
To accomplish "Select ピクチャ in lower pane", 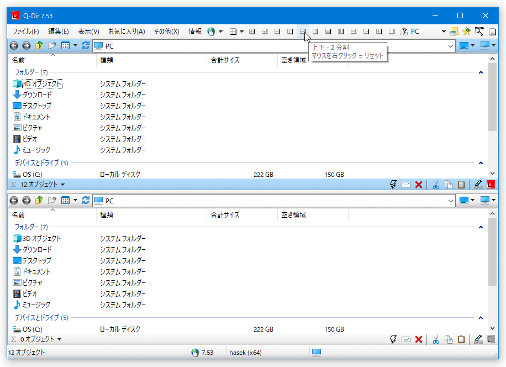I will (32, 283).
